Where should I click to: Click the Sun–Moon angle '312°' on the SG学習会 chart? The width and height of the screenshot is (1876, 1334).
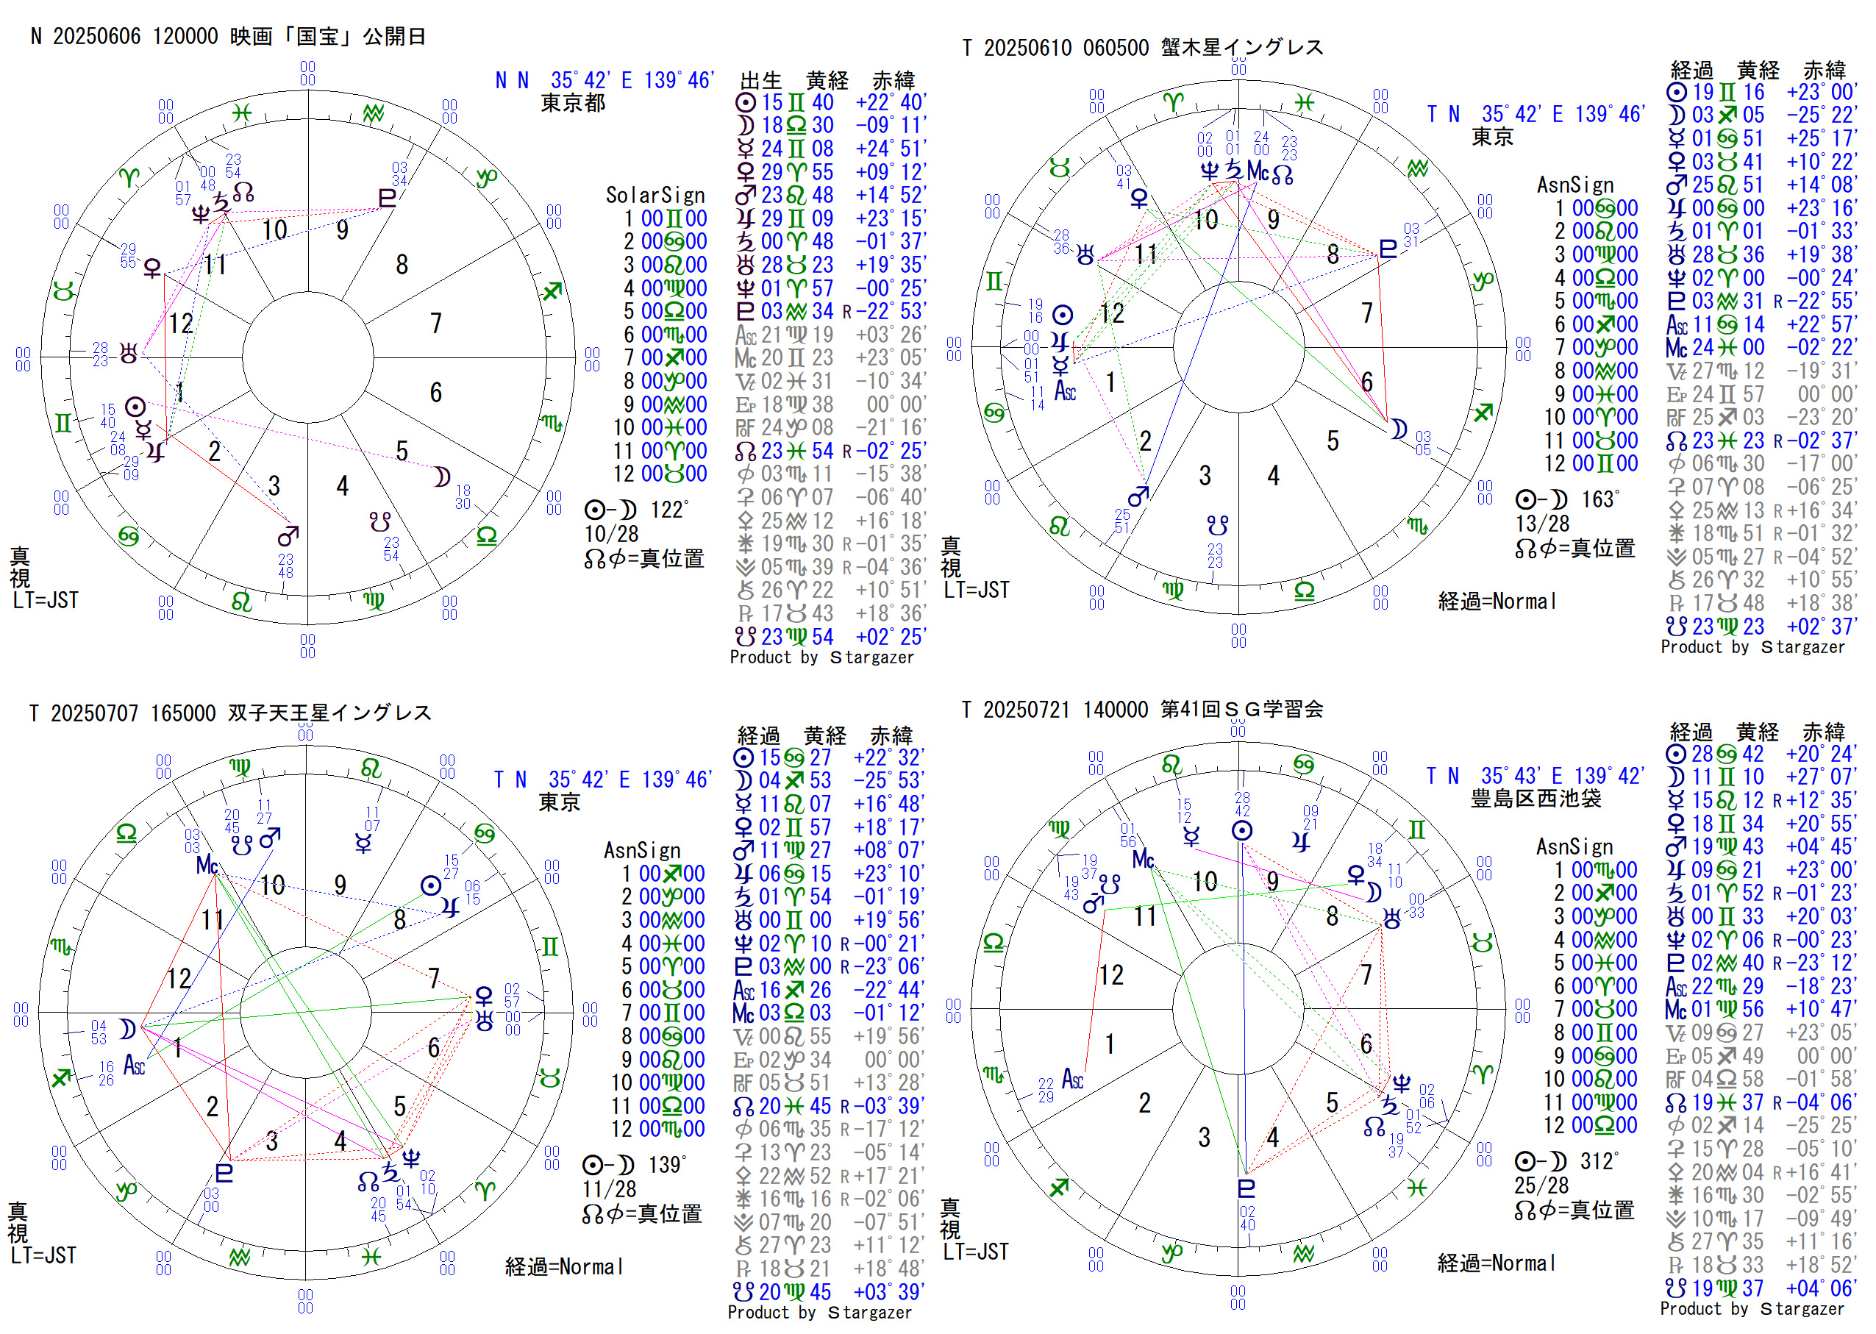(1599, 1161)
